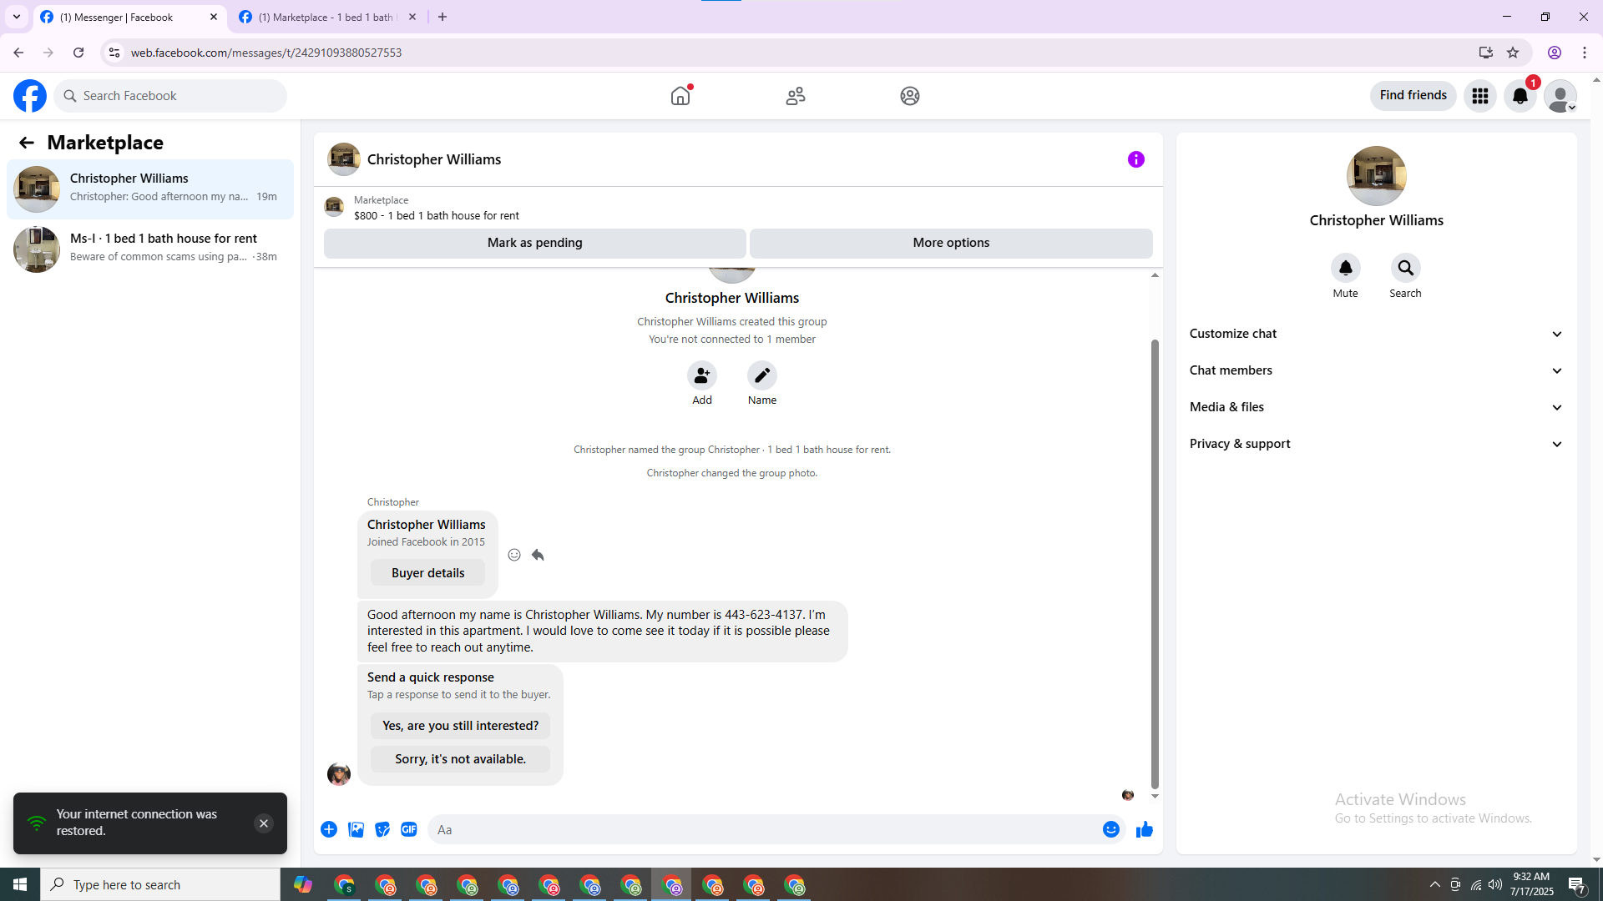Open the Friends icon in top navigation
Image resolution: width=1603 pixels, height=901 pixels.
(x=796, y=96)
